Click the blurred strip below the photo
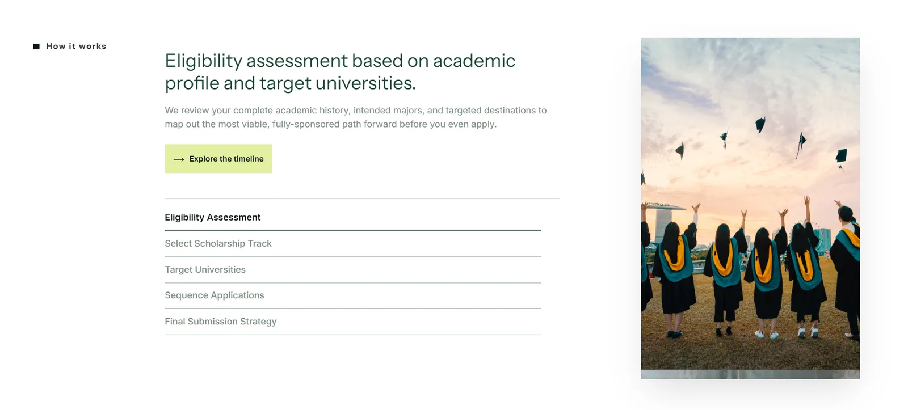Viewport: 908px width, 410px height. (750, 374)
